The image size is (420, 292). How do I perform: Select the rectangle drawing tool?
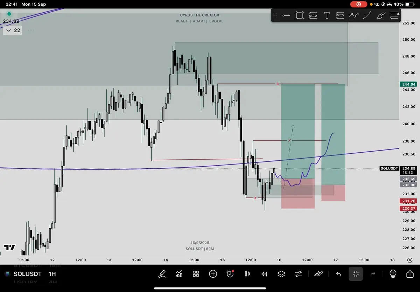(300, 15)
